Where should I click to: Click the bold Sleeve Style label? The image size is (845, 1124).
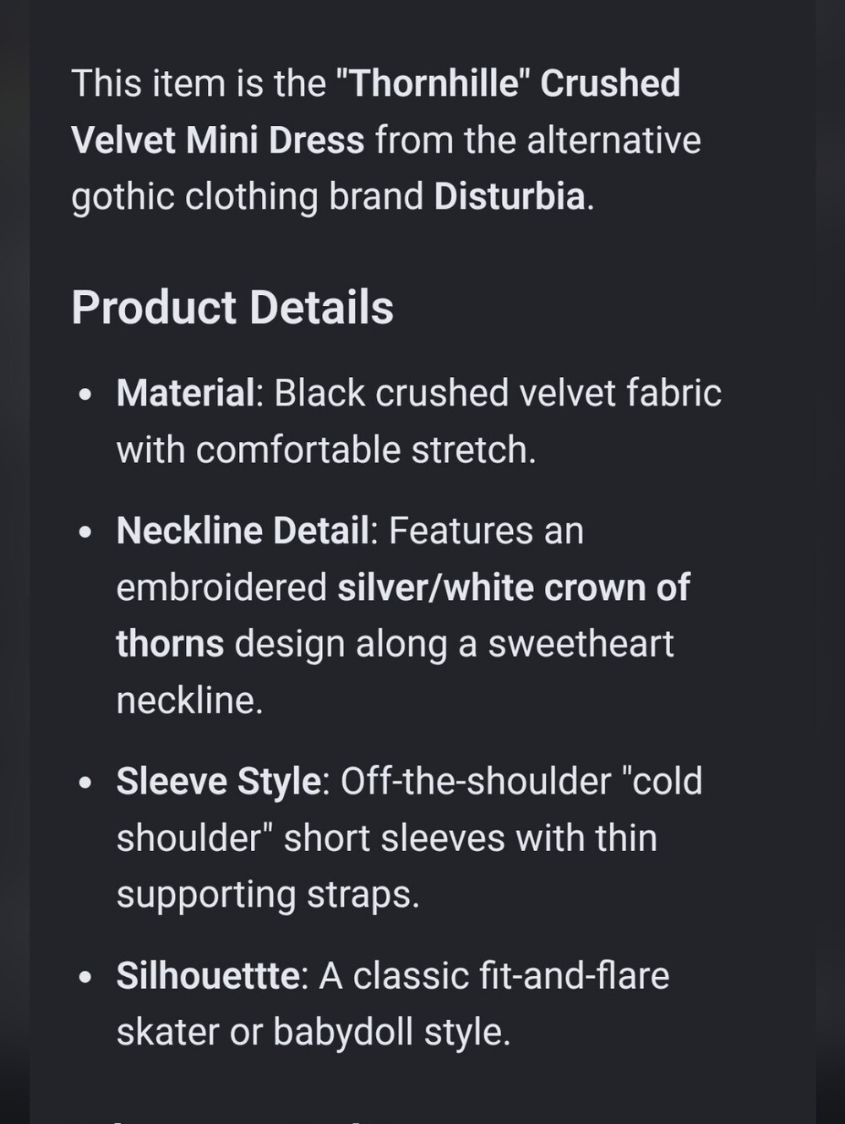click(x=218, y=781)
